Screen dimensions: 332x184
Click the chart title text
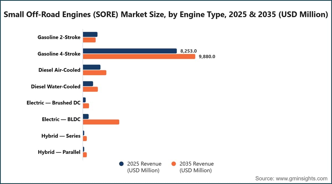(x=166, y=15)
